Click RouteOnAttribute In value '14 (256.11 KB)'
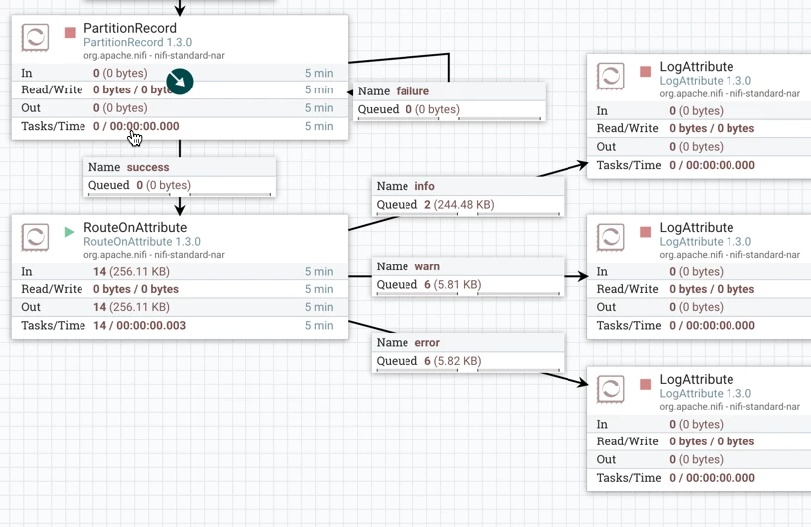Viewport: 811px width, 527px height. click(131, 271)
